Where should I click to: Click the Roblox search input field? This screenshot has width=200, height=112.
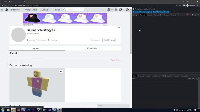73,10
